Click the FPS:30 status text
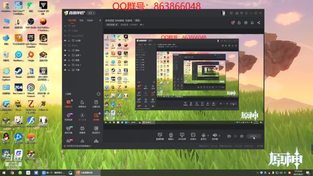Viewport: 313px width, 176px height. [214, 146]
